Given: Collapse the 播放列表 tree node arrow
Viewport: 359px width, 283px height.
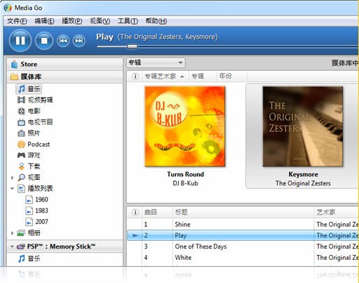Looking at the screenshot, I should pos(12,188).
